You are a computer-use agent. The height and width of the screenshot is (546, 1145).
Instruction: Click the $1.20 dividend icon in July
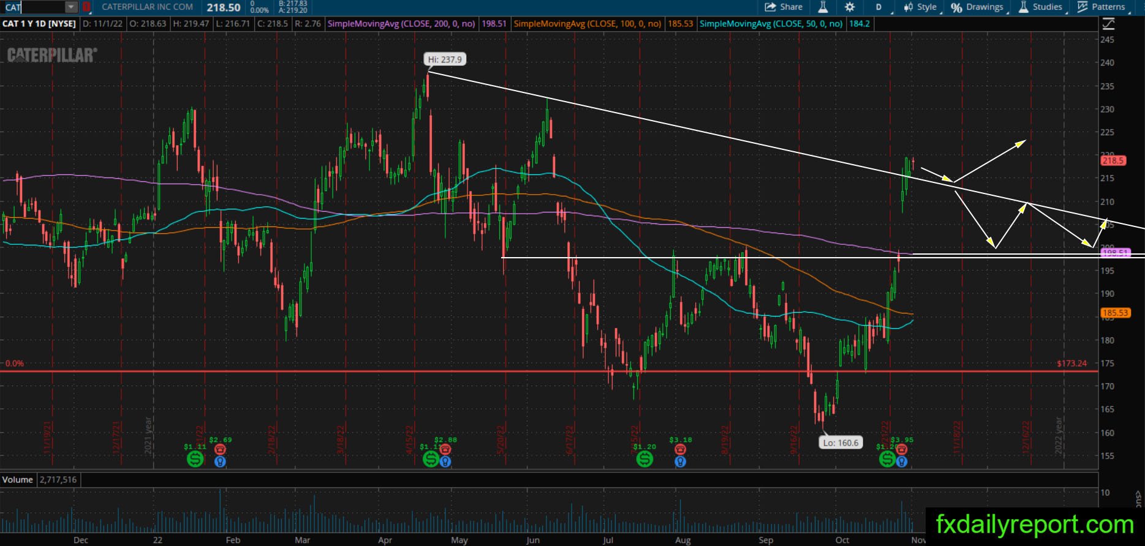point(644,458)
